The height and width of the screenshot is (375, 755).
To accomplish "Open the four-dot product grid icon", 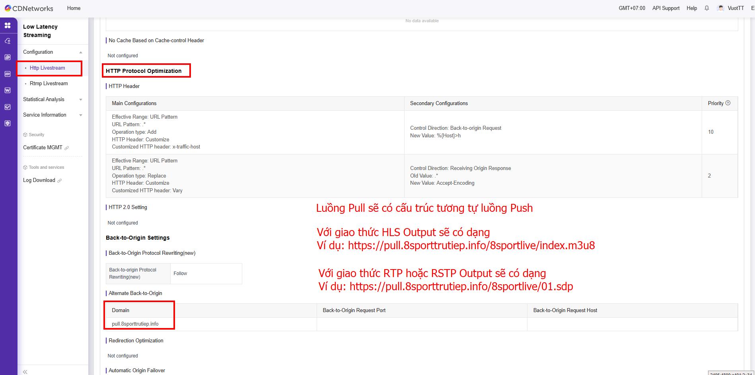I will (8, 25).
